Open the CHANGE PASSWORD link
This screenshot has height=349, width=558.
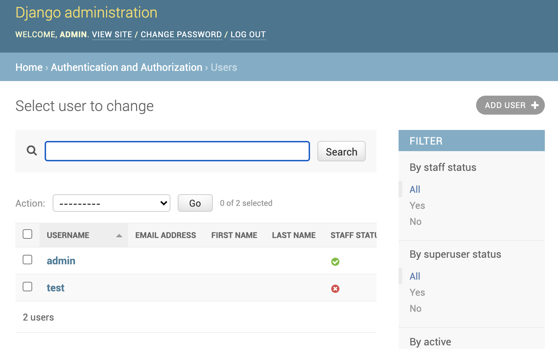click(x=181, y=34)
